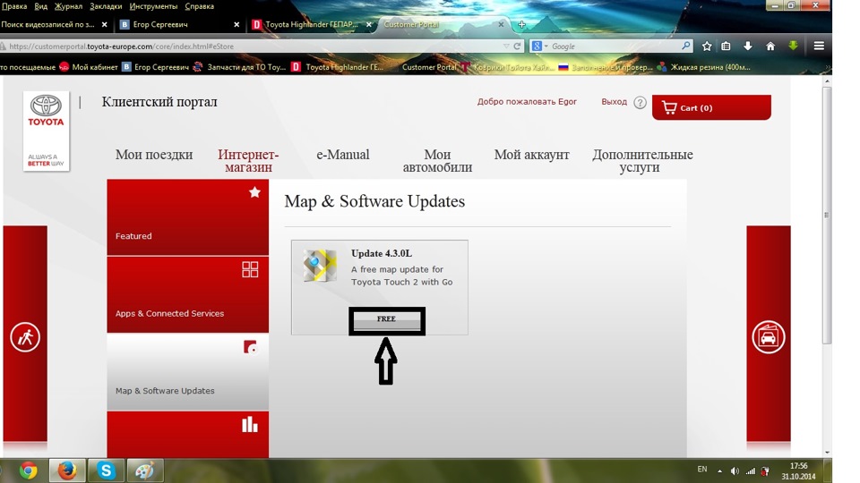This screenshot has width=860, height=483.
Task: Open the downloads arrow icon
Action: click(747, 47)
